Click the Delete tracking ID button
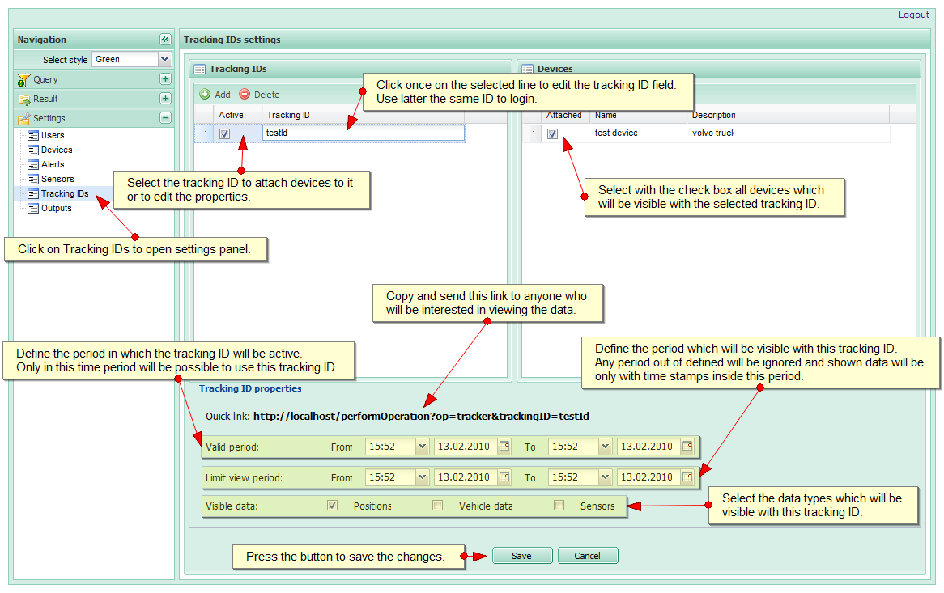The width and height of the screenshot is (944, 593). click(x=260, y=95)
